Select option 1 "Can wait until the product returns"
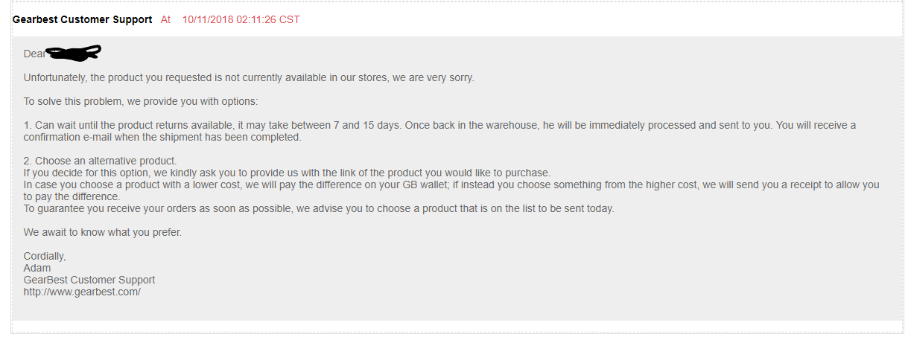The height and width of the screenshot is (337, 908). (439, 125)
